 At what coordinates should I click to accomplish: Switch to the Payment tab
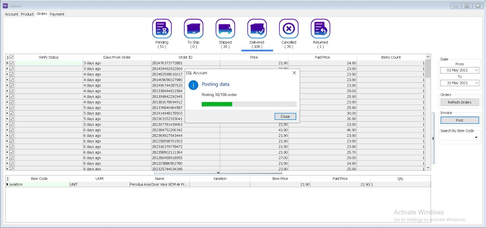point(57,14)
